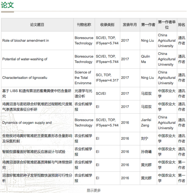
Task: Click the '发表年月' column header
Action: tap(130, 25)
